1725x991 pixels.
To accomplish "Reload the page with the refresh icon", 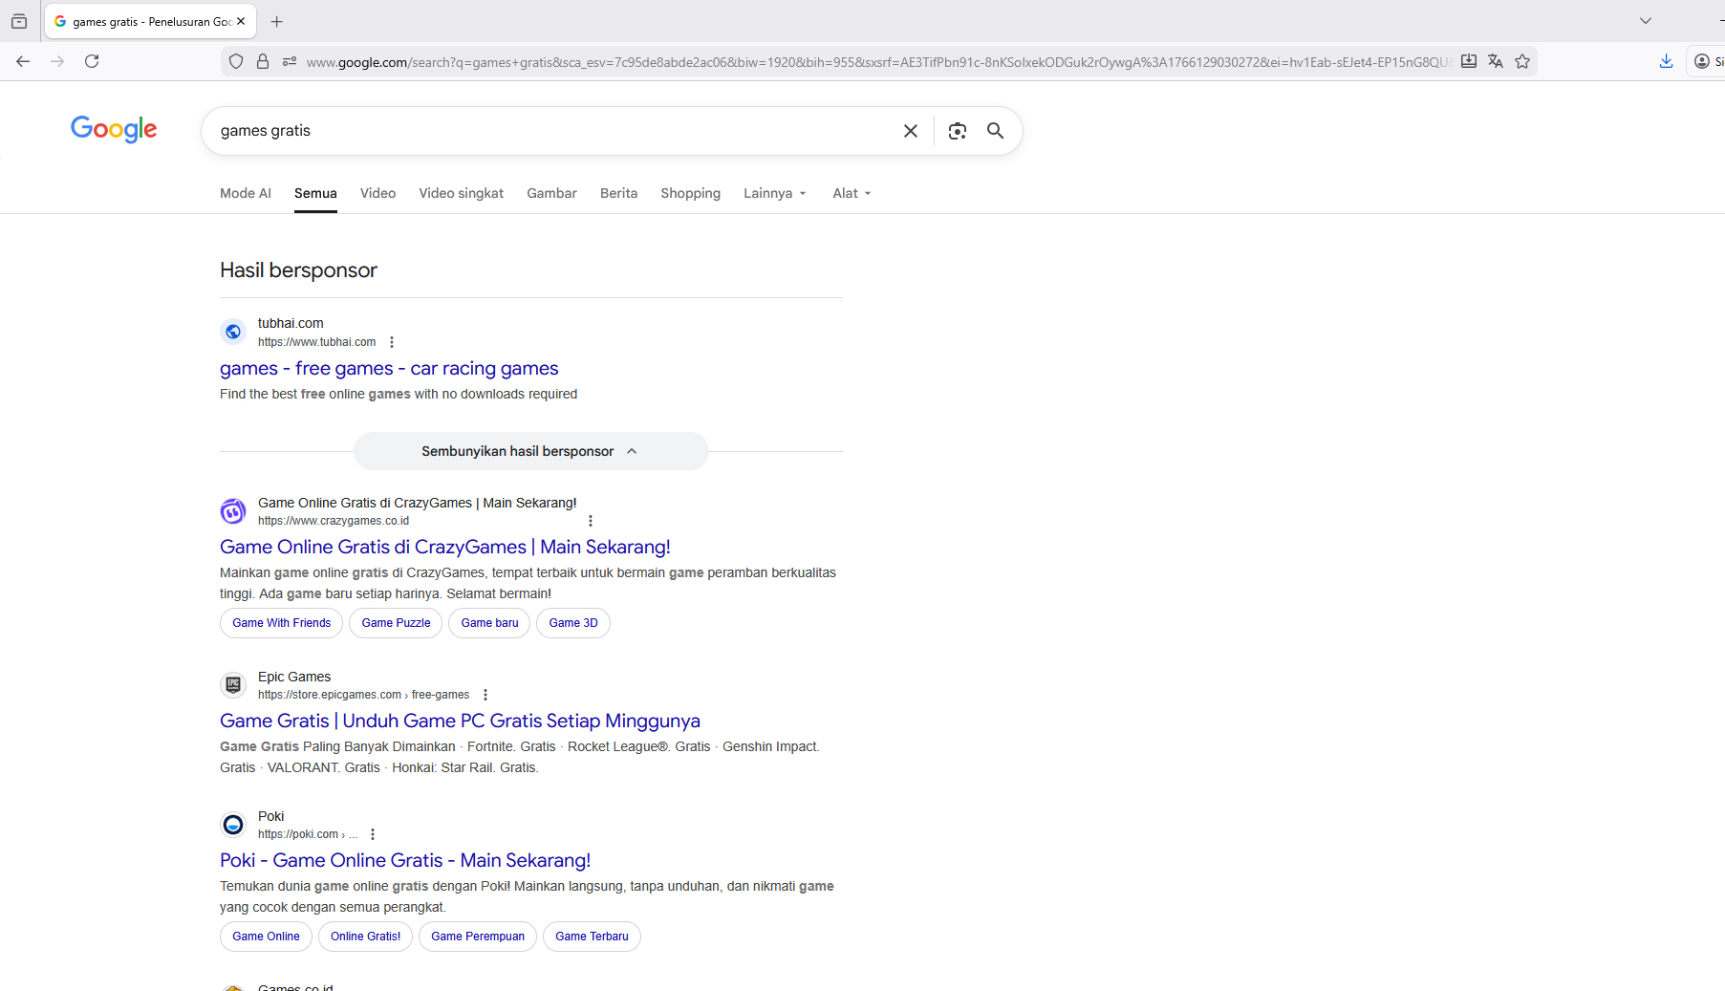I will click(92, 61).
